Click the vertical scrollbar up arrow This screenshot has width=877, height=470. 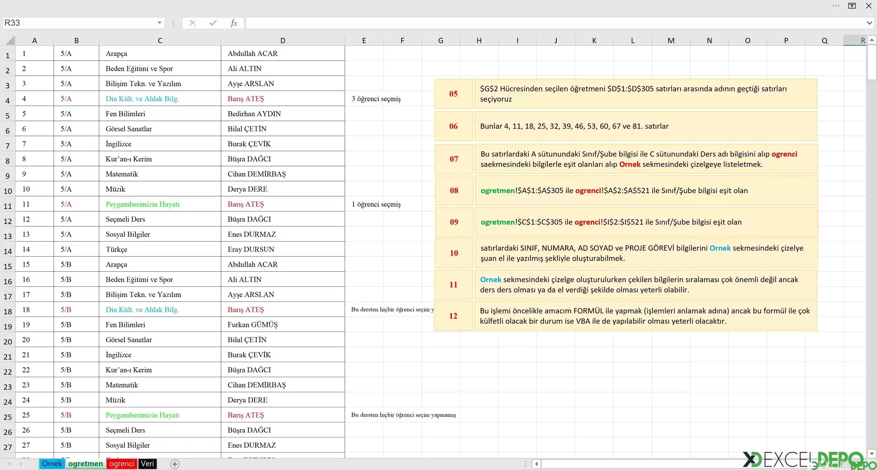click(872, 40)
